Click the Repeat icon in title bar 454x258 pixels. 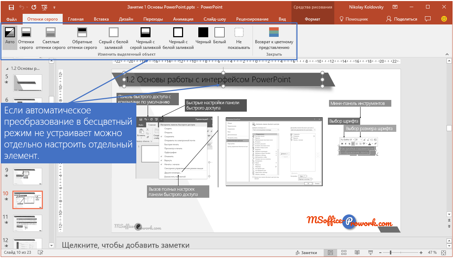tap(34, 7)
